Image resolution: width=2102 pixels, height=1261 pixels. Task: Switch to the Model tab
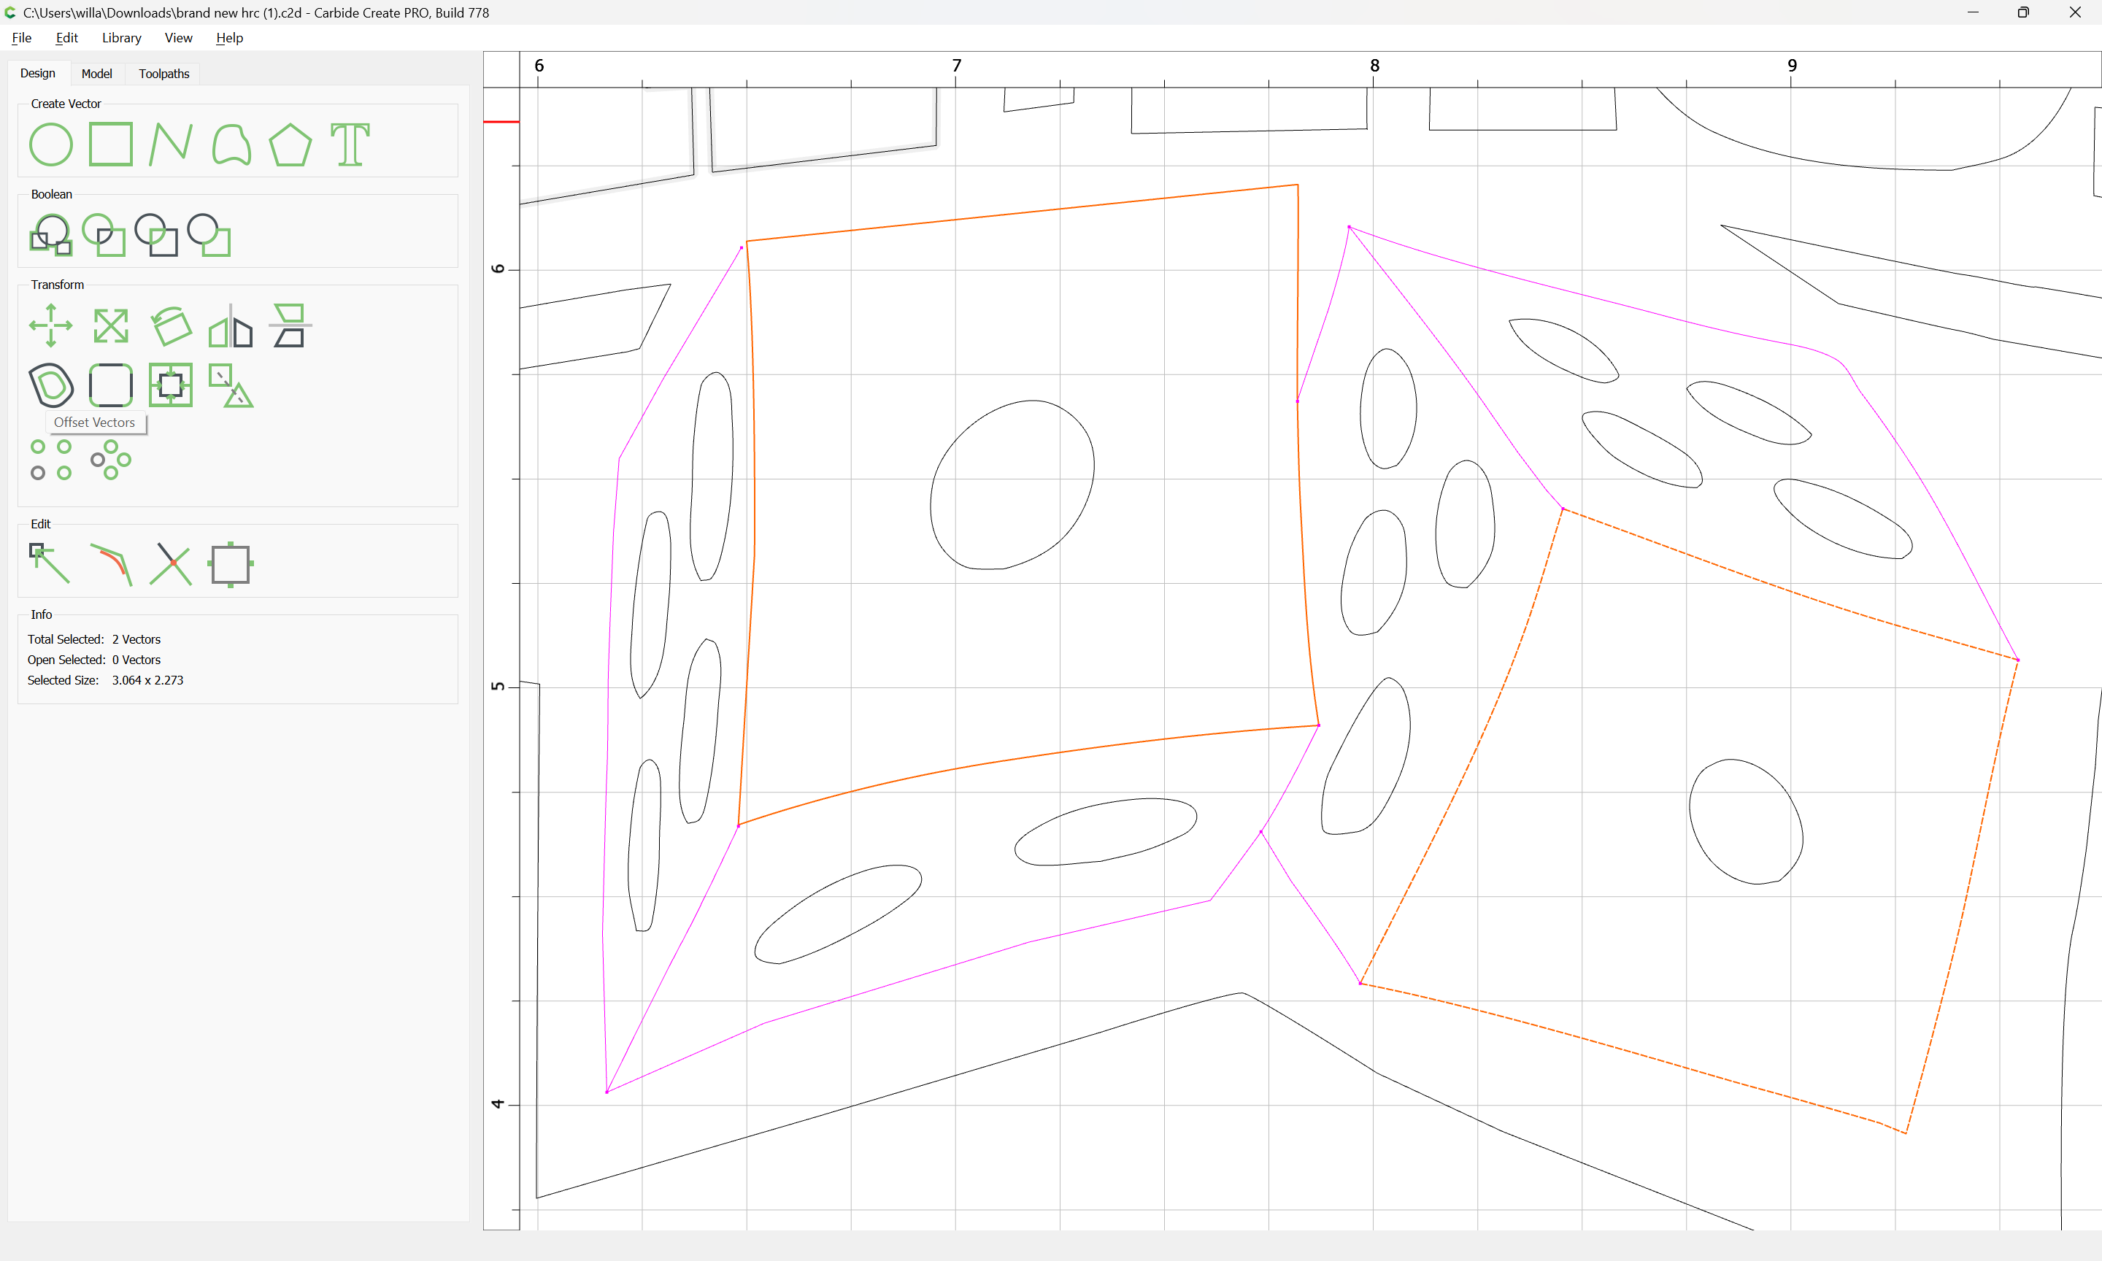[x=96, y=73]
